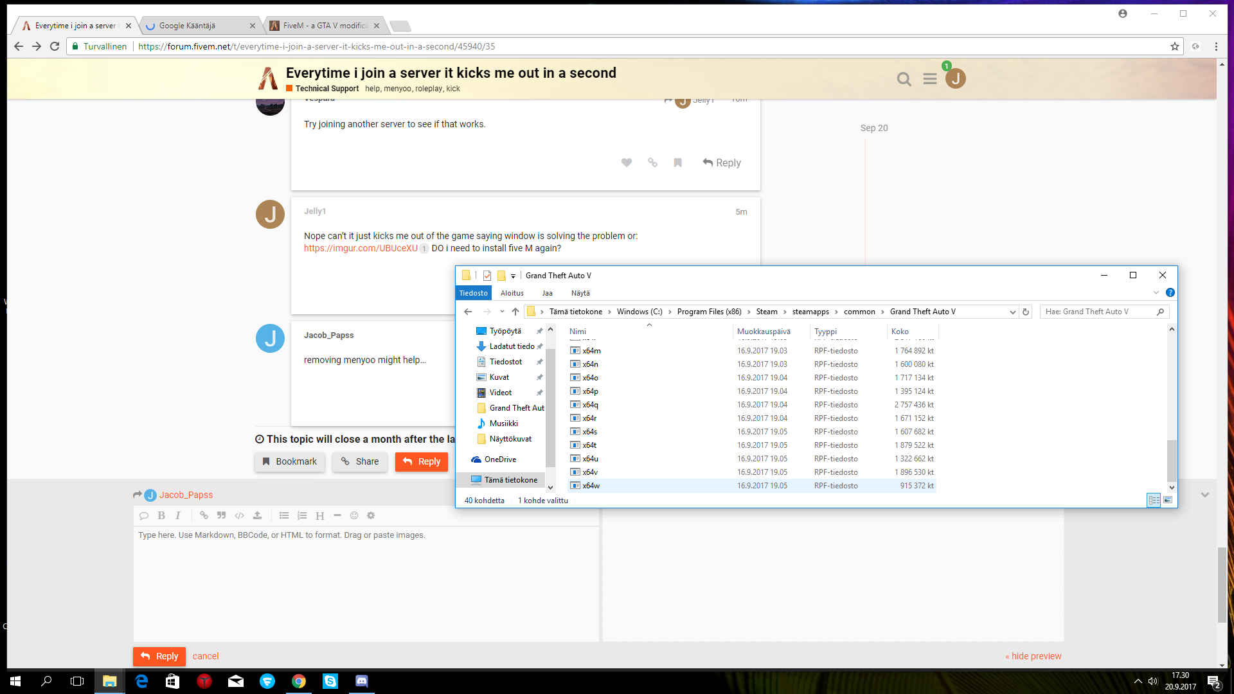This screenshot has width=1234, height=694.
Task: Insert hyperlink in reply editor
Action: coord(204,515)
